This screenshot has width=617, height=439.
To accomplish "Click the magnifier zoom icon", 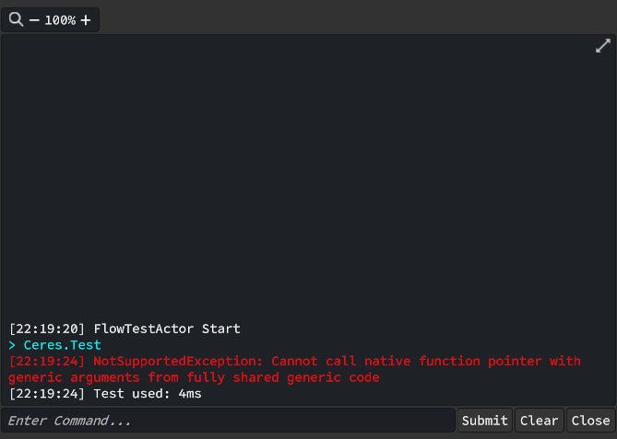I will [x=16, y=19].
